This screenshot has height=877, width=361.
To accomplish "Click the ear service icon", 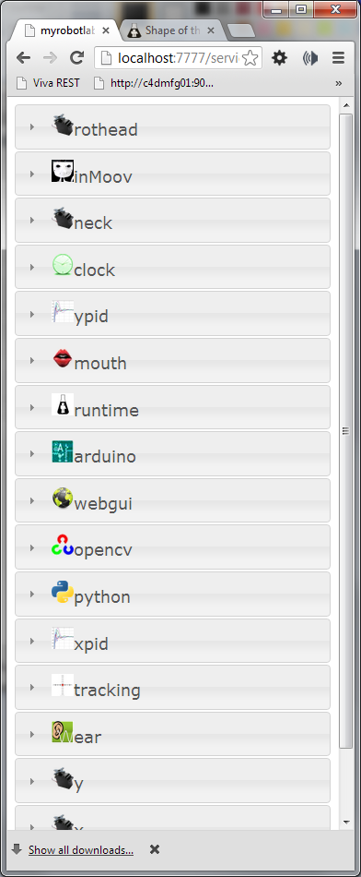I will (63, 732).
